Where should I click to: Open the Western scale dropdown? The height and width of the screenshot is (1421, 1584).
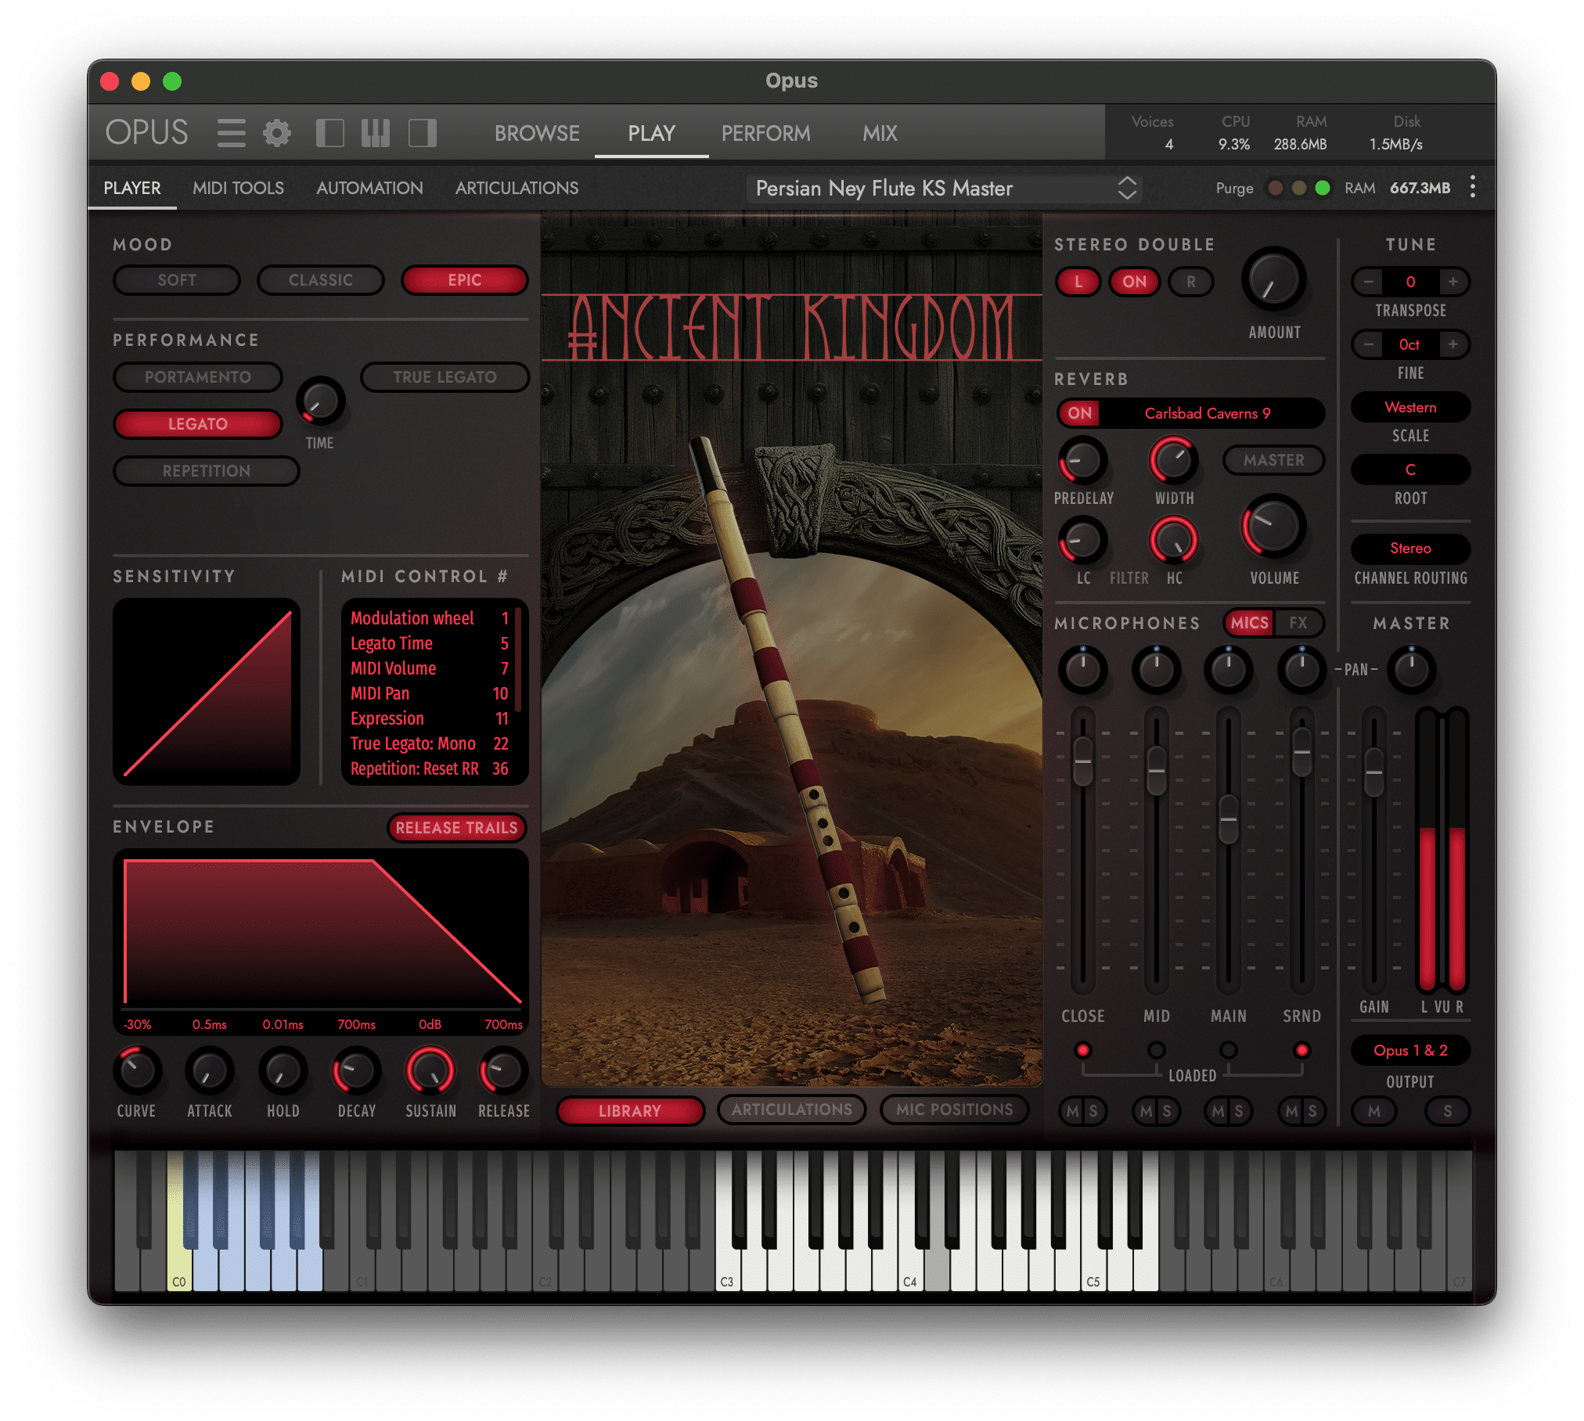pos(1410,407)
